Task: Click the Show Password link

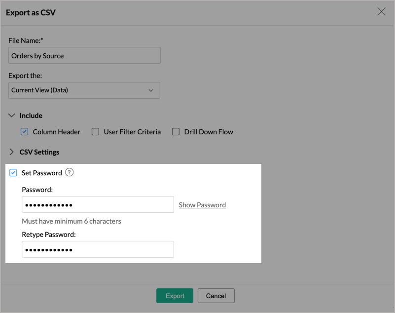Action: click(x=202, y=205)
